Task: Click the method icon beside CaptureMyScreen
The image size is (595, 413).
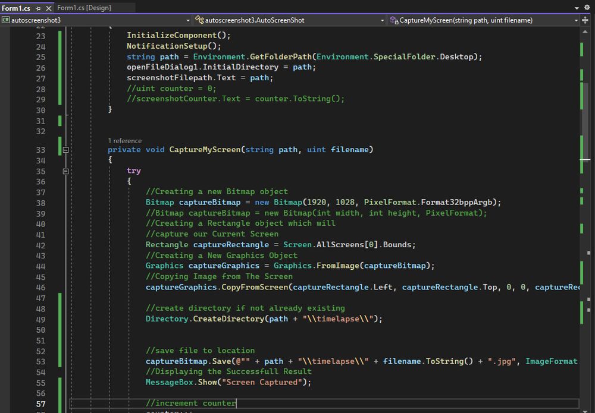Action: click(394, 20)
